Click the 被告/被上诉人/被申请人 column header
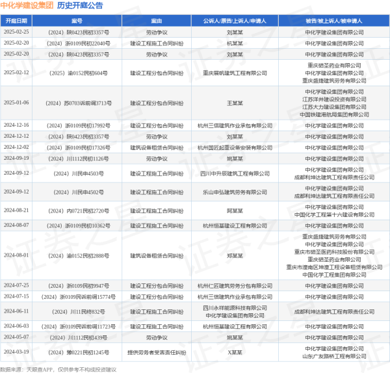The height and width of the screenshot is (373, 390). click(x=334, y=21)
